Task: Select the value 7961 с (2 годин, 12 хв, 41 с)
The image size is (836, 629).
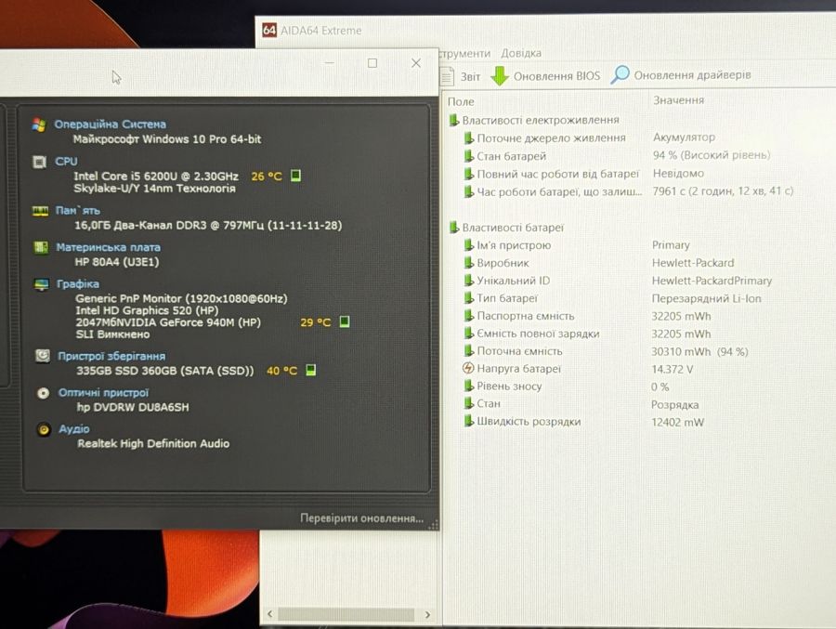Action: click(723, 191)
